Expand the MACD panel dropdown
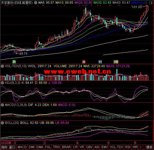Image resolution: width=154 pixels, height=150 pixels. coord(2,105)
